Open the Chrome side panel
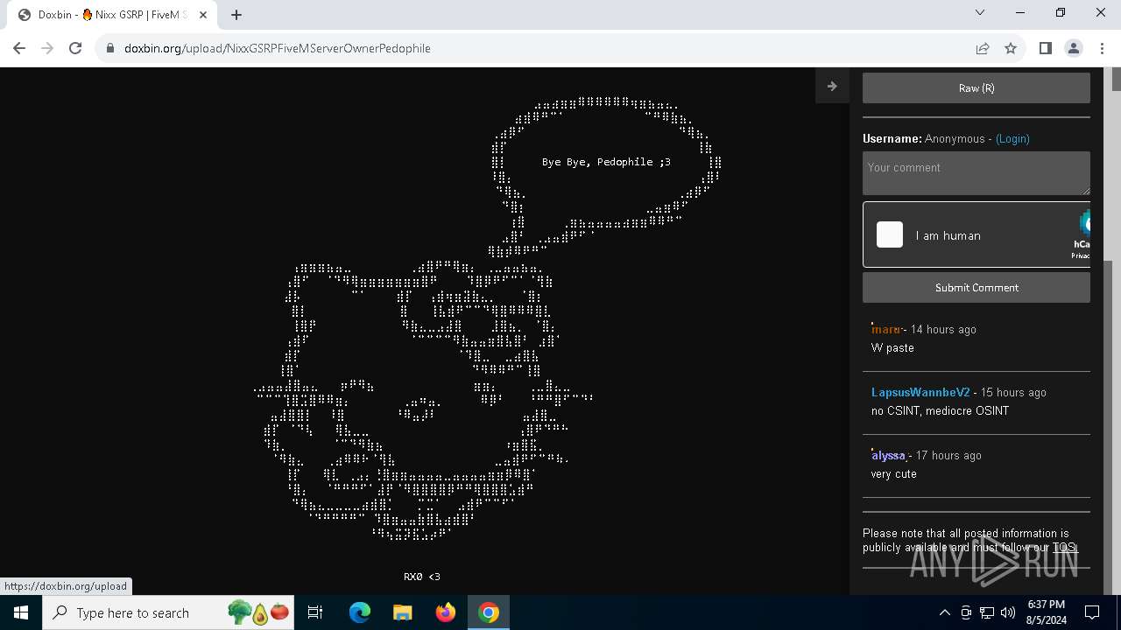The height and width of the screenshot is (630, 1121). tap(1045, 48)
